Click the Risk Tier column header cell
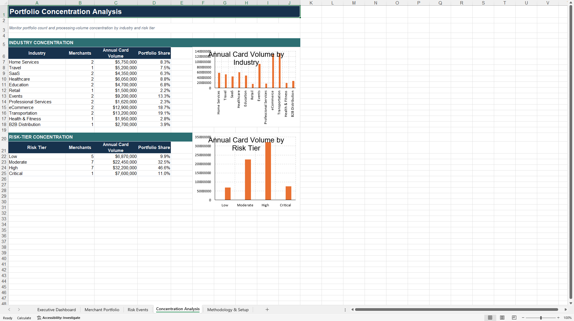The image size is (574, 321). pyautogui.click(x=37, y=148)
